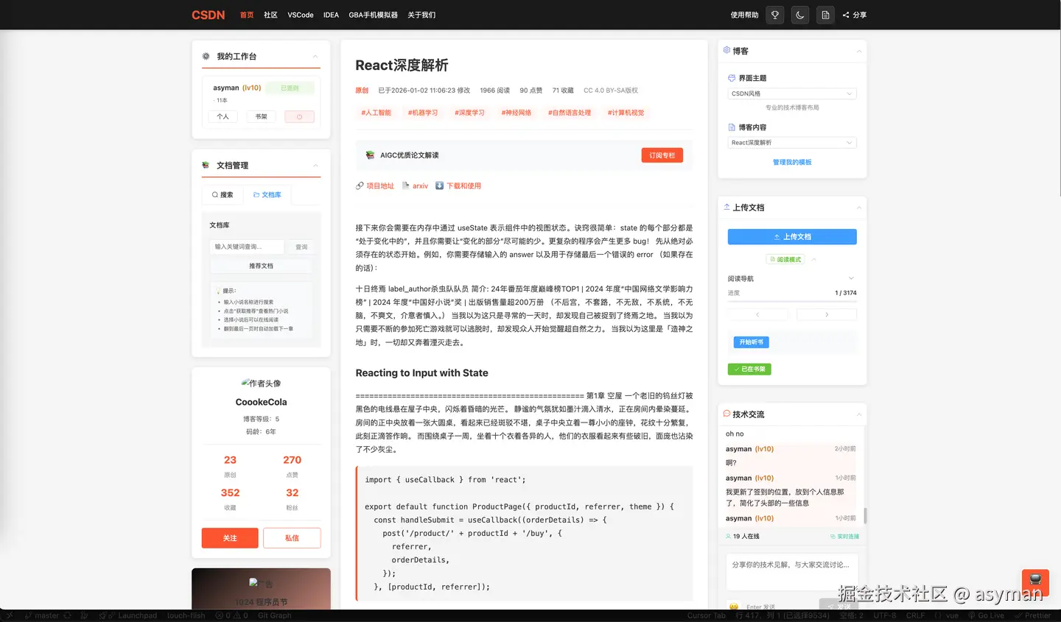Click the settings icon beside 博客 title

[726, 50]
